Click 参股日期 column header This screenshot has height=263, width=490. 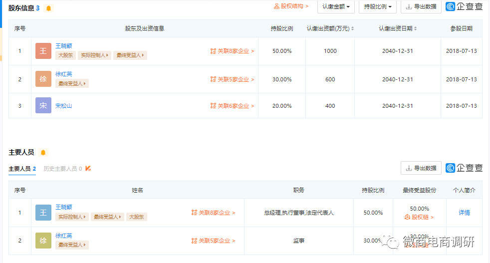[461, 28]
